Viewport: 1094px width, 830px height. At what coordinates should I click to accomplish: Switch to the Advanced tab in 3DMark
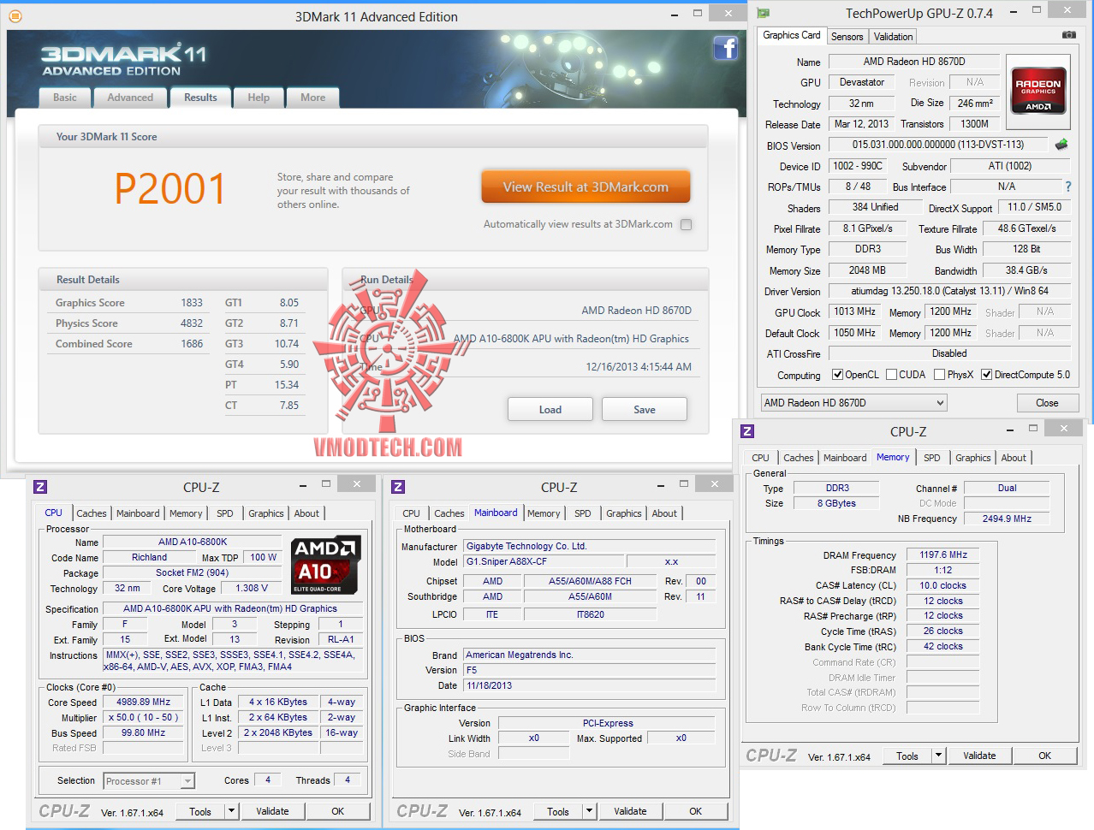[x=130, y=98]
